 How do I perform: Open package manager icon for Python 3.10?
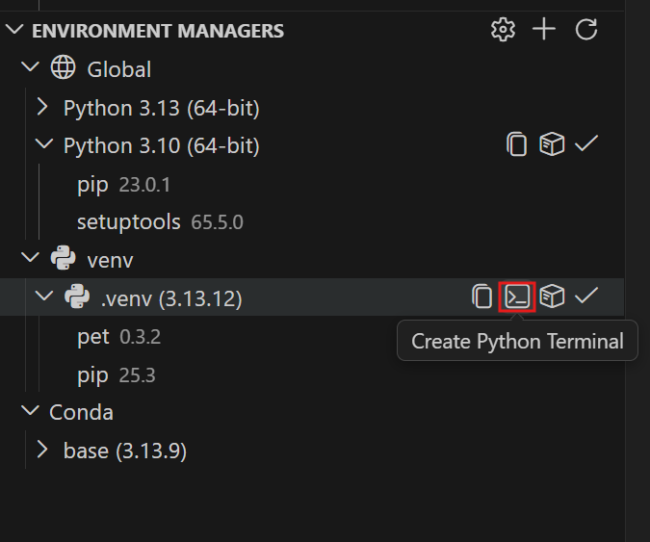(552, 145)
